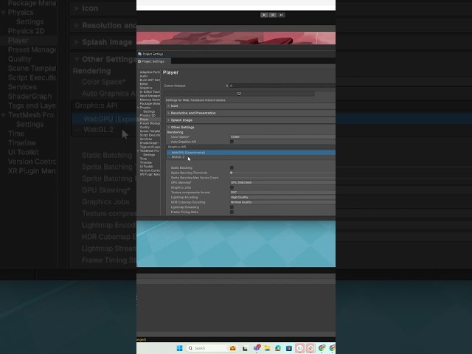472x354 pixels.
Task: Open Memory Settings in the sidebar
Action: coord(150,100)
